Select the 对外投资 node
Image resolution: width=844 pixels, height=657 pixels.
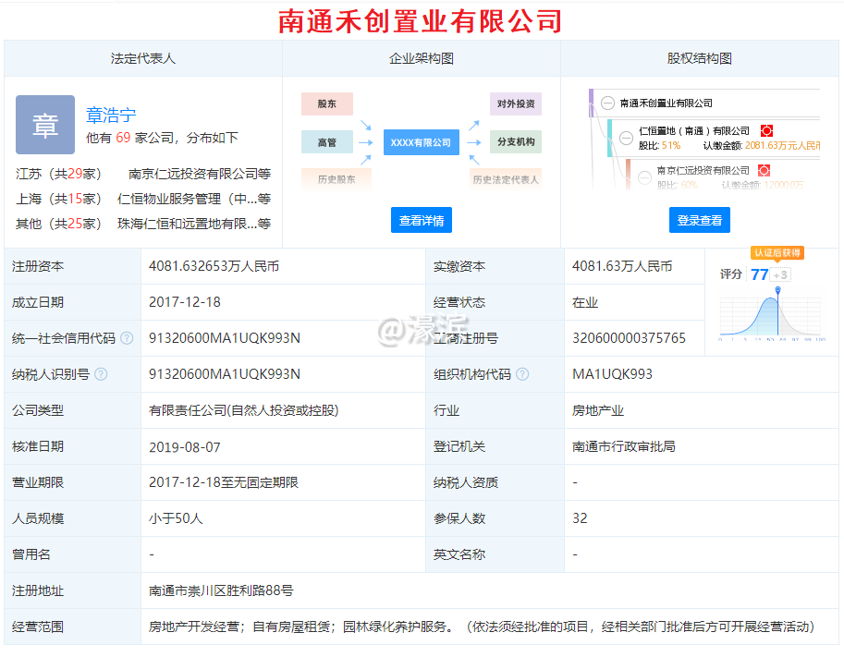tap(516, 103)
